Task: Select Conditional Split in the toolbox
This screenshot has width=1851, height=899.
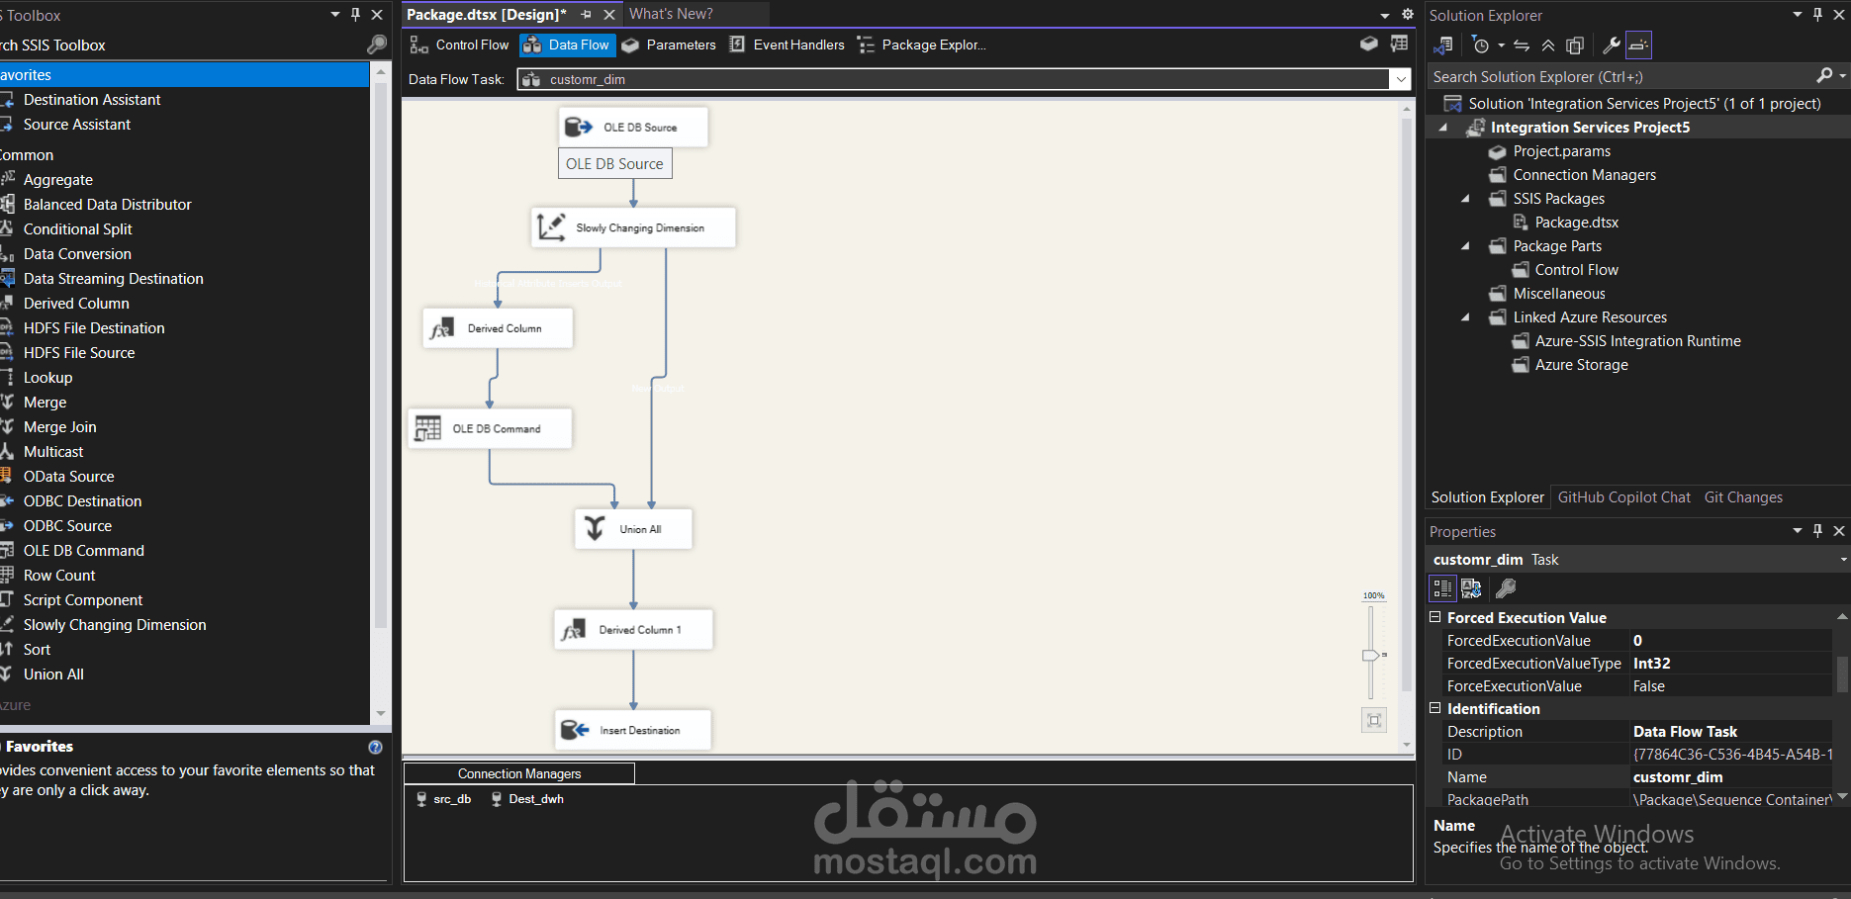Action: pos(77,229)
